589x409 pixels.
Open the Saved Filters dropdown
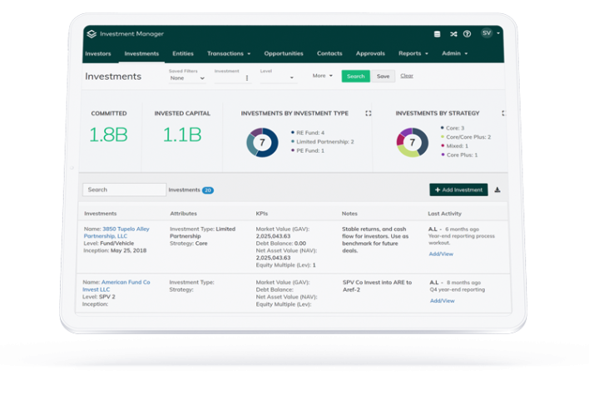(x=187, y=78)
